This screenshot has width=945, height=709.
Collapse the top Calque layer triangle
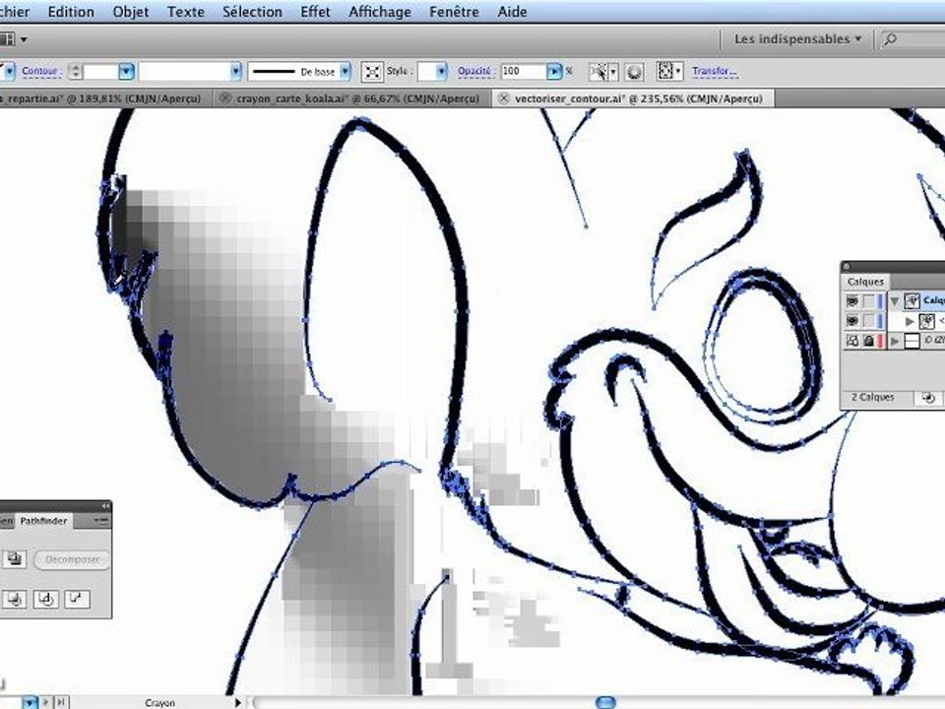pyautogui.click(x=895, y=301)
